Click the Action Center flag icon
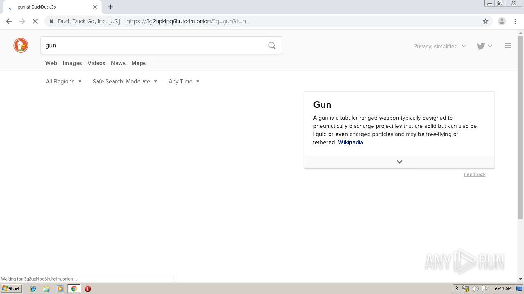The height and width of the screenshot is (294, 524). coord(485,289)
